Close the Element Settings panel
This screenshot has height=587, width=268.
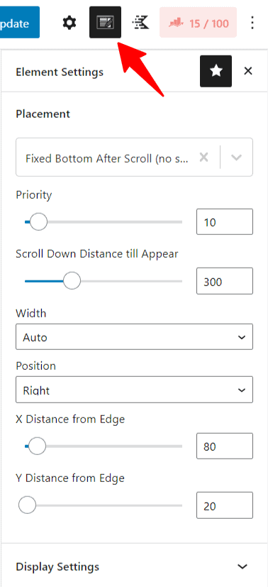pos(248,71)
